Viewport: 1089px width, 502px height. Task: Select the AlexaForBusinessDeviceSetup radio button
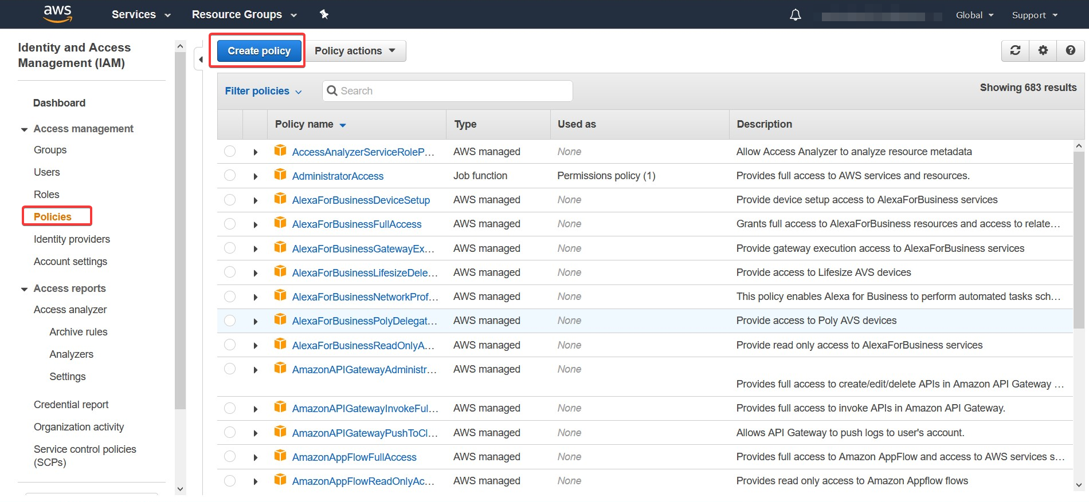tap(230, 199)
